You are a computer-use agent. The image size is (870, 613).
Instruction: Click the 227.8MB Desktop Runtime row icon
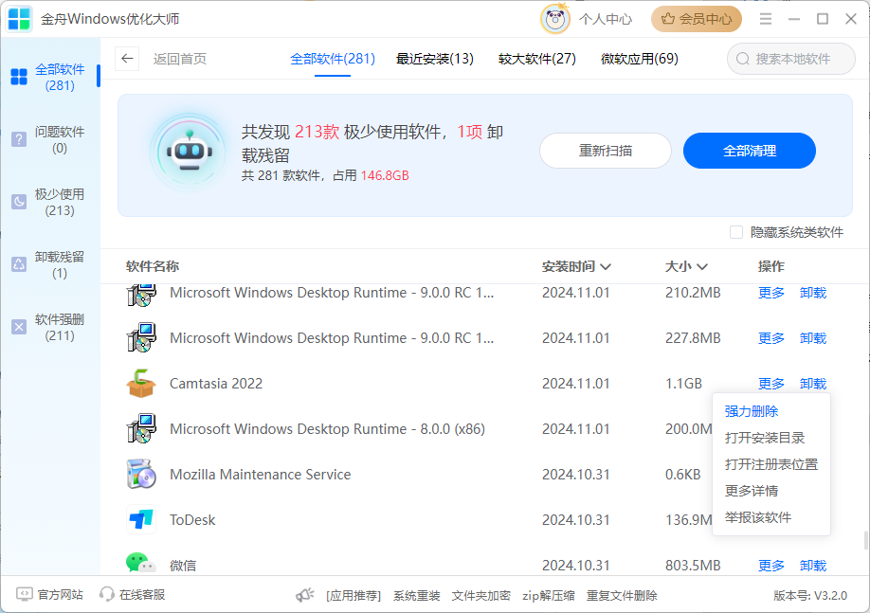[141, 337]
